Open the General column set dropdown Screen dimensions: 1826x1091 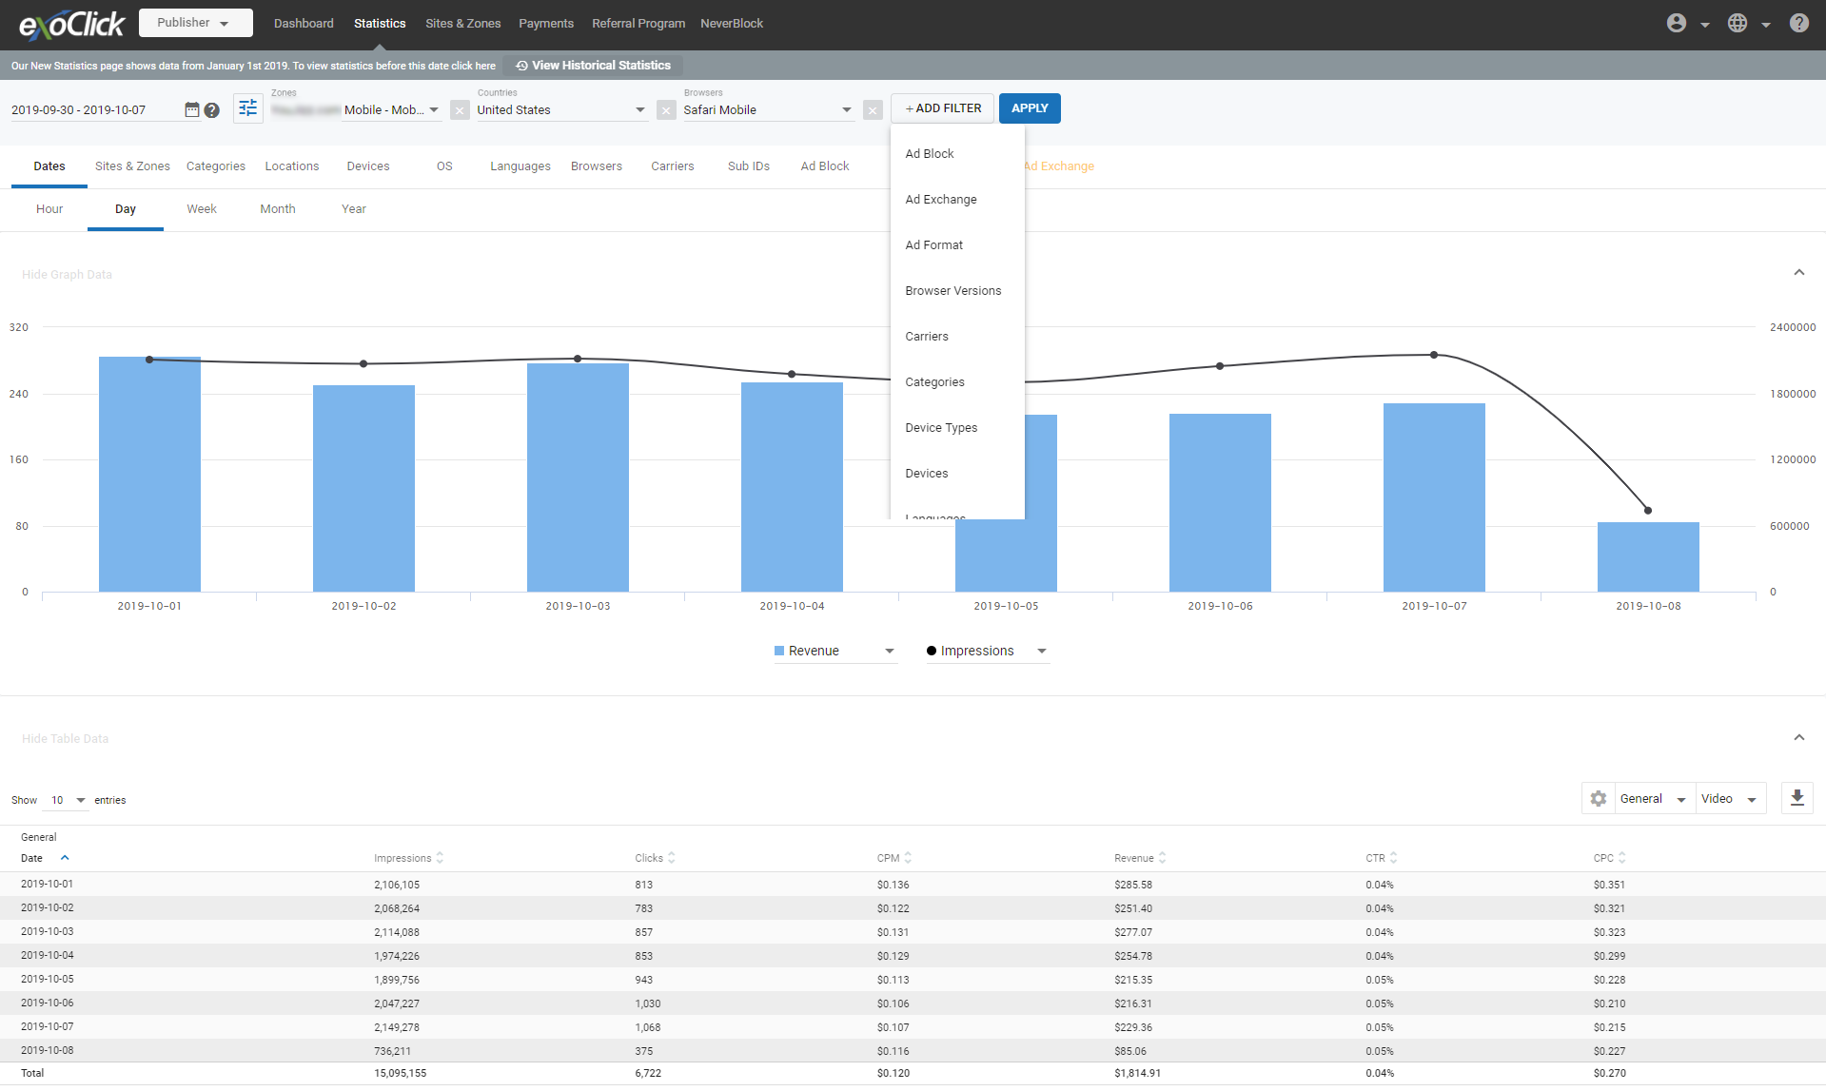[1654, 799]
